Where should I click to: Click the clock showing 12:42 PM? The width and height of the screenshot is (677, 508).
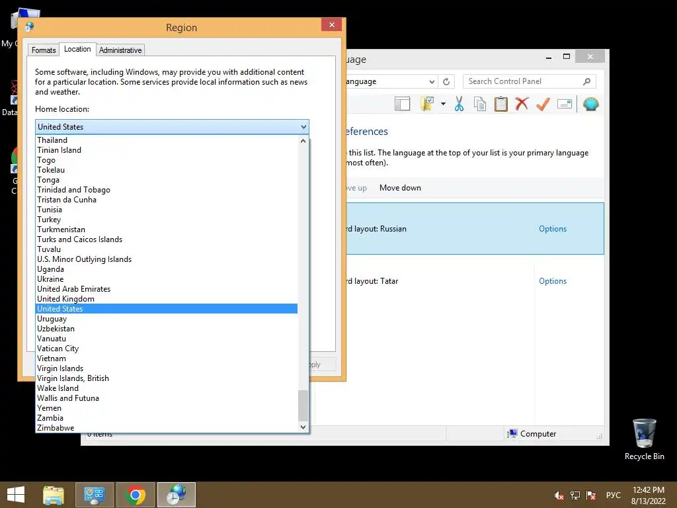pos(648,490)
